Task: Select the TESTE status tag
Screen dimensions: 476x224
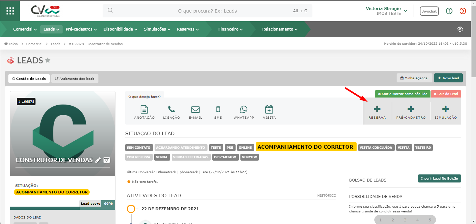Action: point(216,148)
